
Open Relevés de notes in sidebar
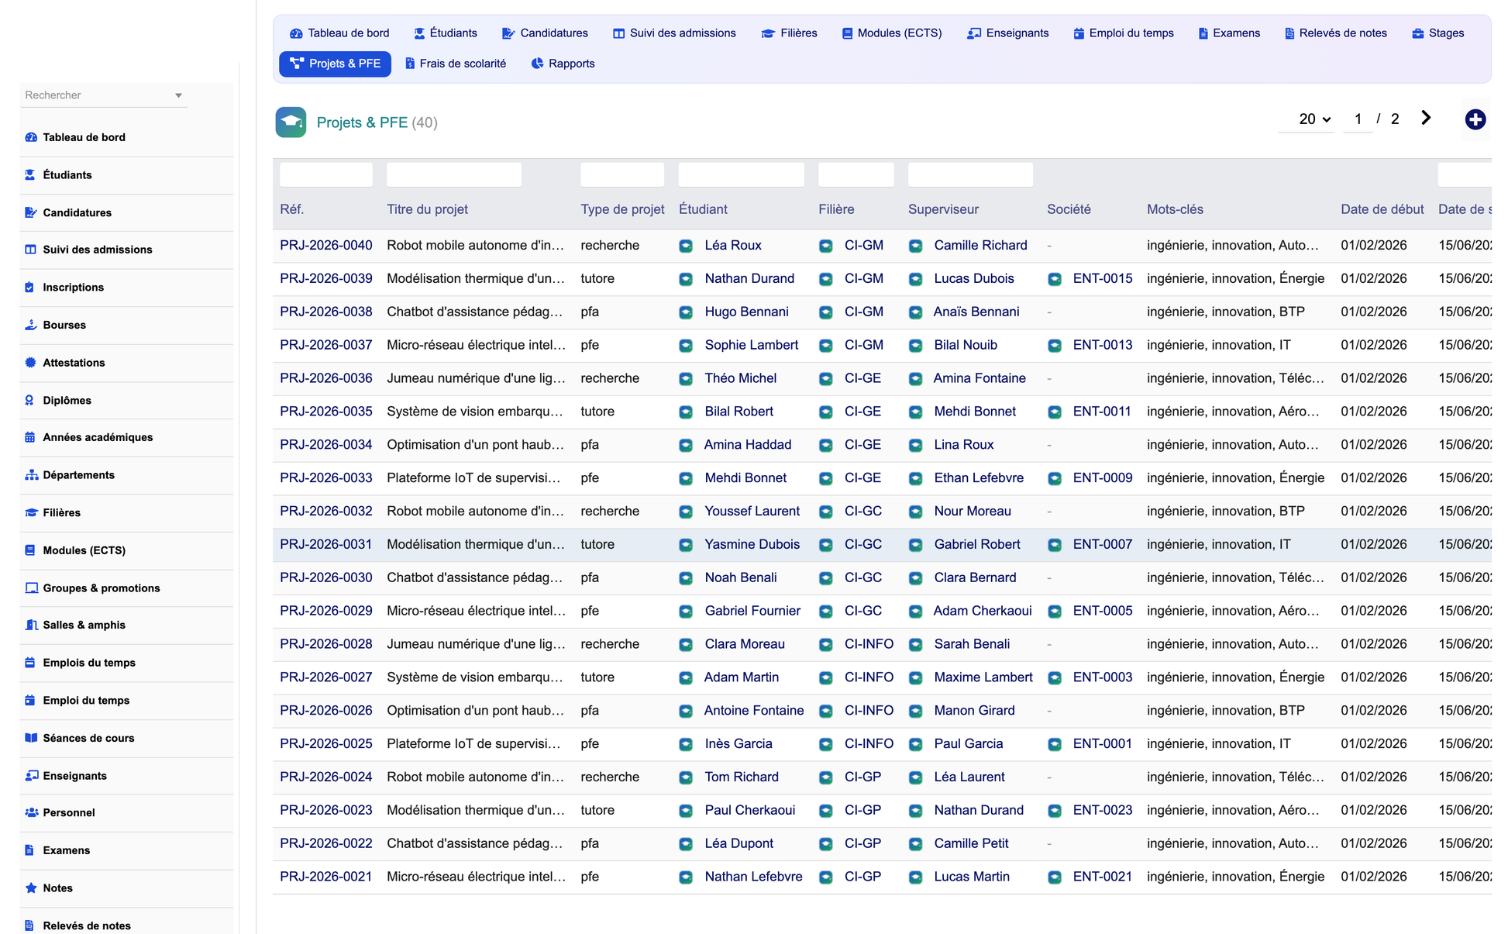coord(87,925)
